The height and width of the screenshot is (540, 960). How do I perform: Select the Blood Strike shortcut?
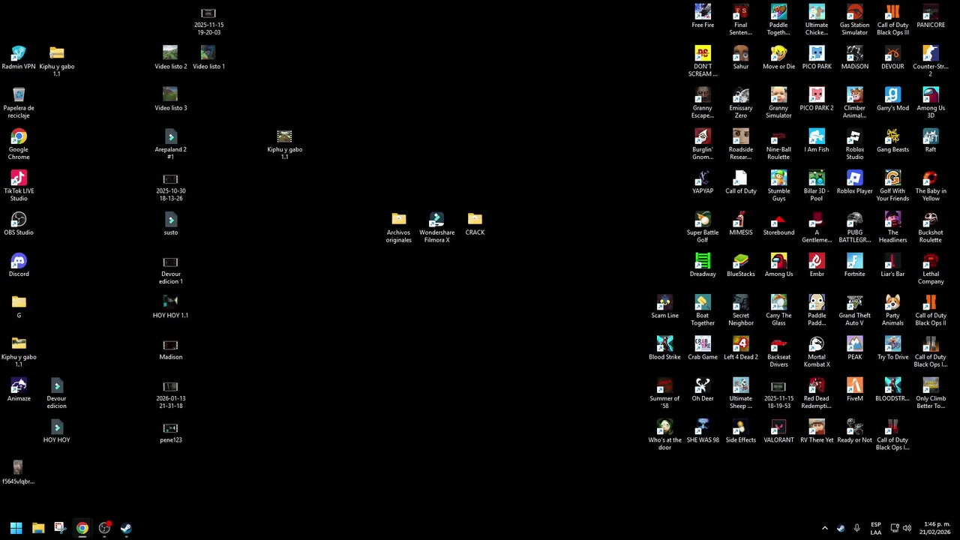coord(664,348)
